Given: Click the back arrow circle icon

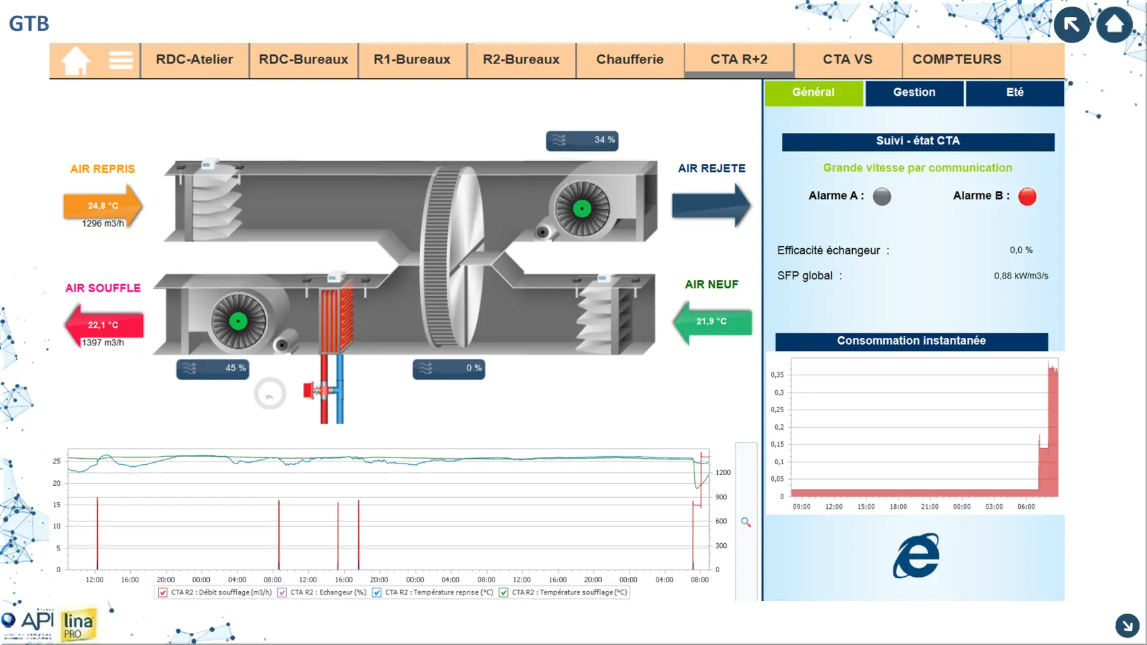Looking at the screenshot, I should [x=1071, y=25].
